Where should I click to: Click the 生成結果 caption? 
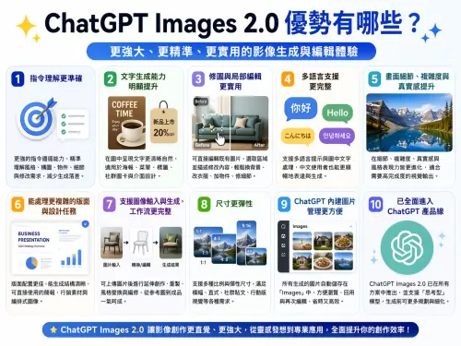[x=171, y=265]
